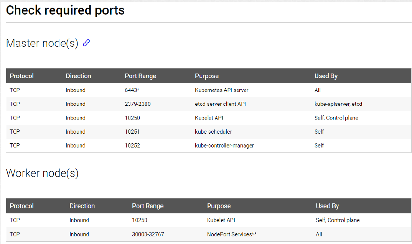Select port 10251 cell
Image resolution: width=412 pixels, height=244 pixels.
pyautogui.click(x=132, y=132)
